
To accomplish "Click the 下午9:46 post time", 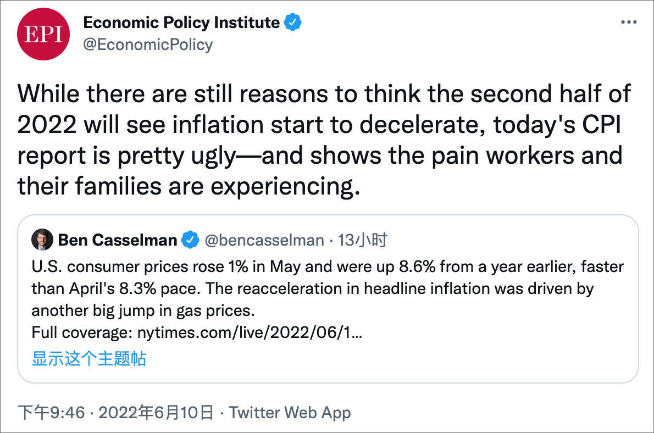I will point(51,412).
